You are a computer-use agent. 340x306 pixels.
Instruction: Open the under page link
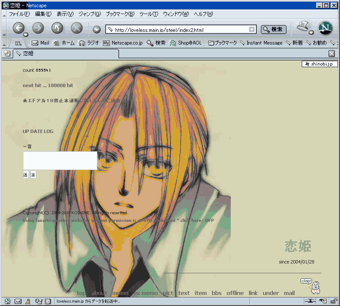coord(271,293)
